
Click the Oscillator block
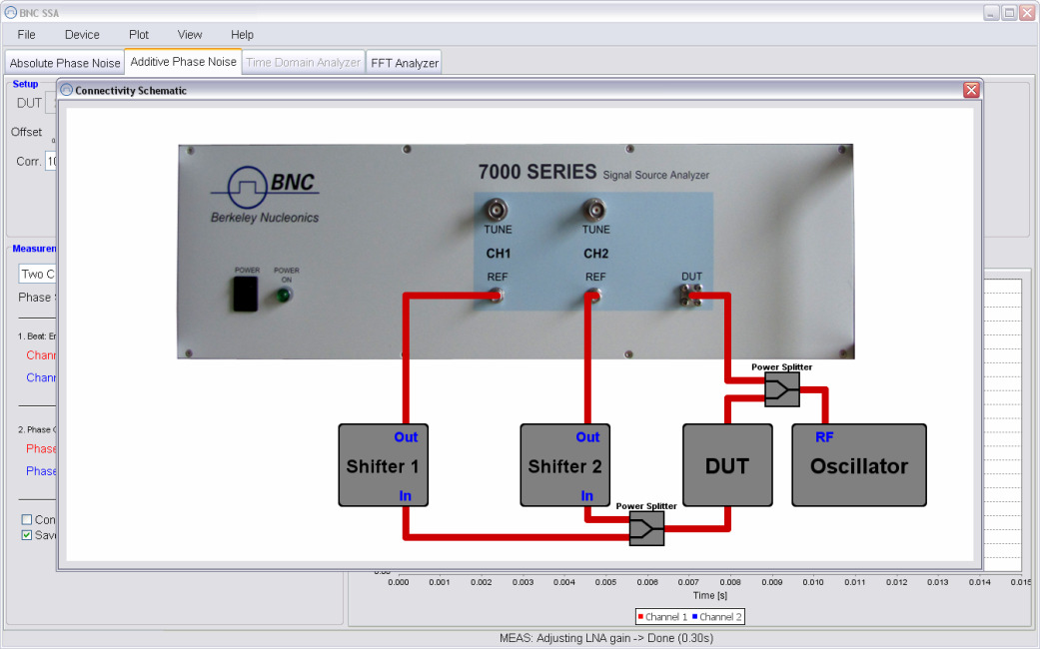tap(859, 465)
